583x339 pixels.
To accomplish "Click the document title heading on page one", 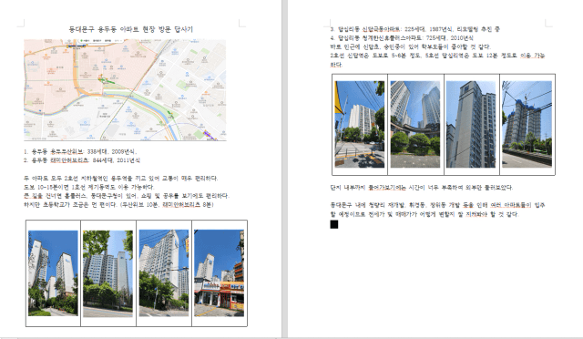I will (x=131, y=29).
